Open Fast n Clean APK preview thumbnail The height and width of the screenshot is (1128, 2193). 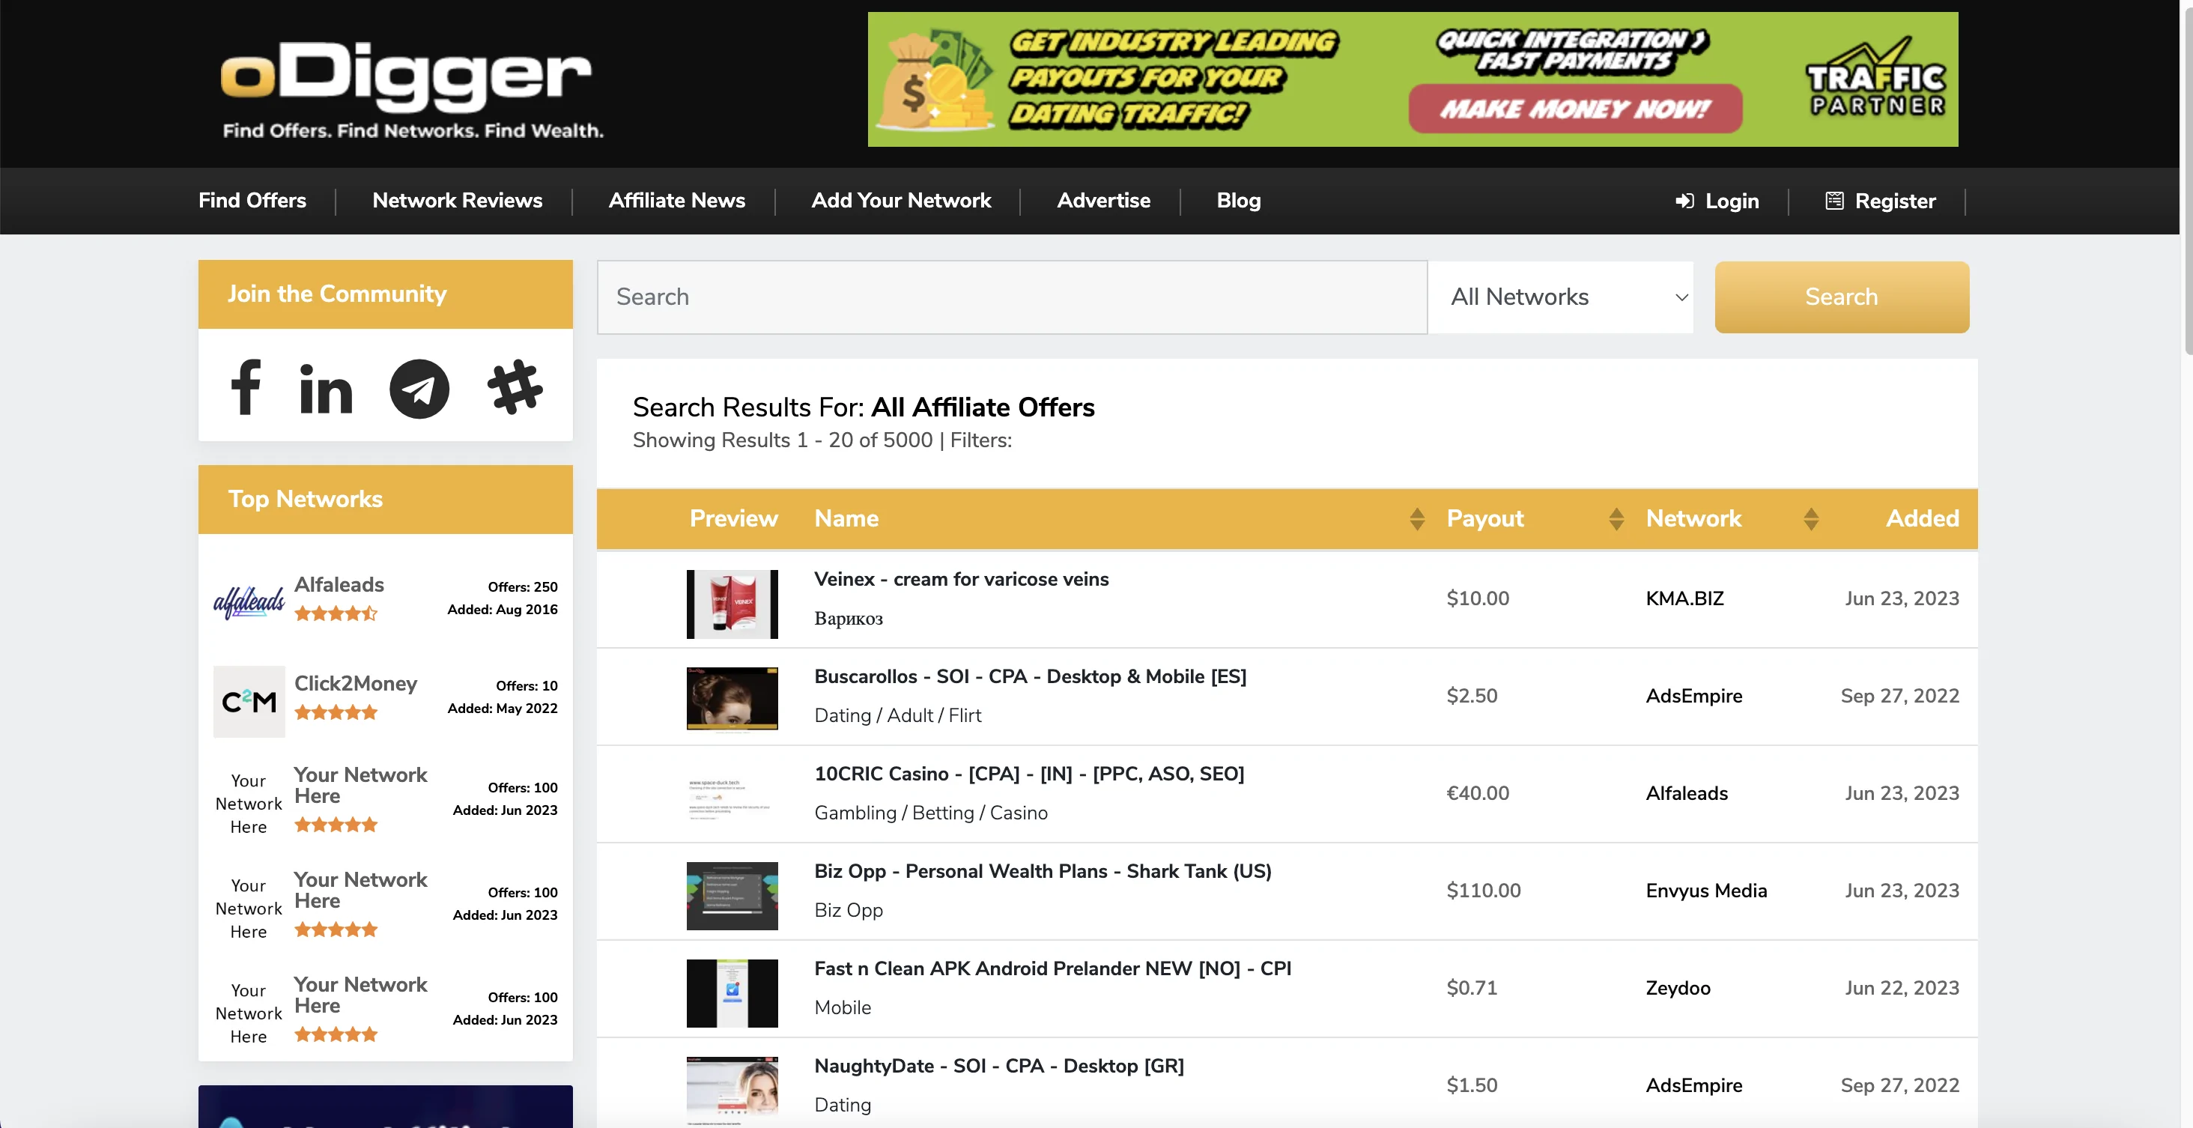tap(732, 993)
